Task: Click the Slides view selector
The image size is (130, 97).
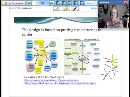Action: pyautogui.click(x=89, y=3)
